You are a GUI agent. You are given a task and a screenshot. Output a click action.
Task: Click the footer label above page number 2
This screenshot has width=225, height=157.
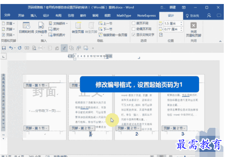coord(128,128)
